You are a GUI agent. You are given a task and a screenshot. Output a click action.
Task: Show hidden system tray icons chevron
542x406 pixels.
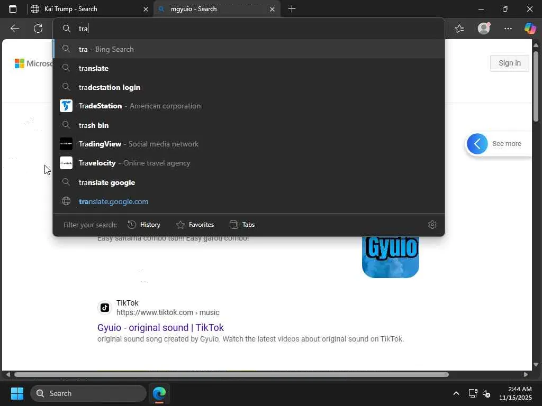(456, 393)
